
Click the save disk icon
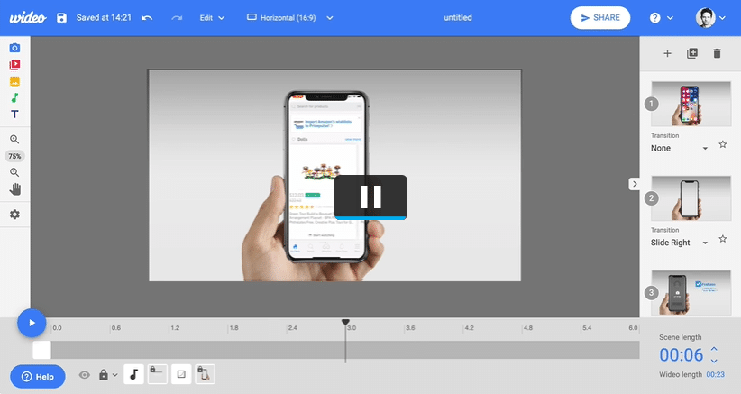click(x=61, y=18)
